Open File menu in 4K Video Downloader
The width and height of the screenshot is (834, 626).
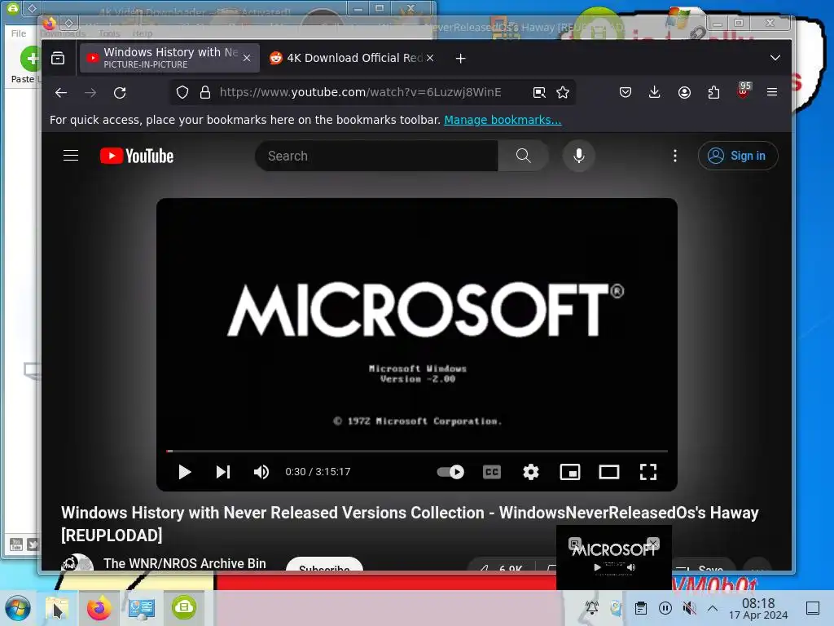click(x=19, y=33)
